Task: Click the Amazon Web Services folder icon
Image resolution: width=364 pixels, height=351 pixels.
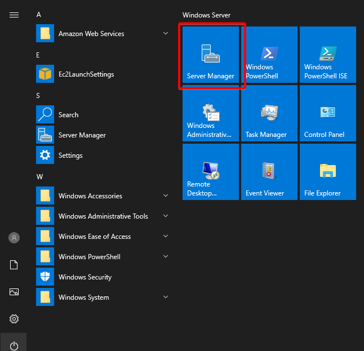Action: coord(45,33)
